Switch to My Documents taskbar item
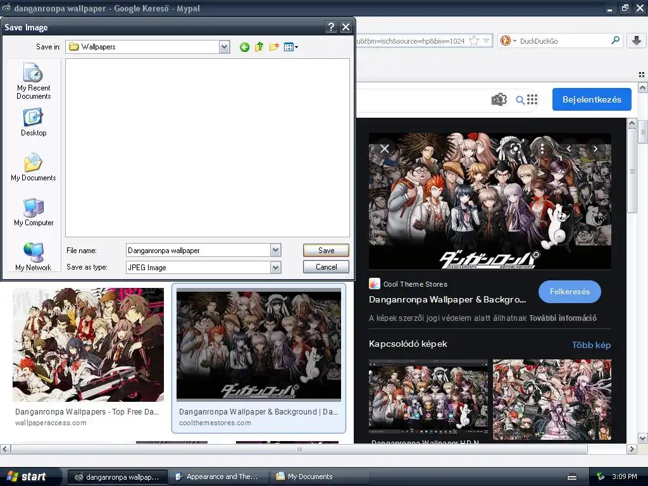648x486 pixels. [x=319, y=477]
